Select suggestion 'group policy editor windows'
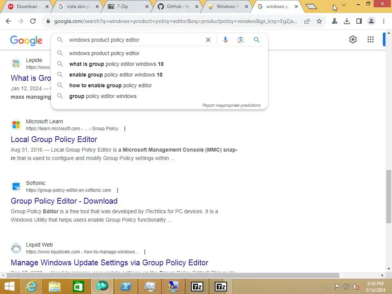392x294 pixels. pyautogui.click(x=159, y=96)
